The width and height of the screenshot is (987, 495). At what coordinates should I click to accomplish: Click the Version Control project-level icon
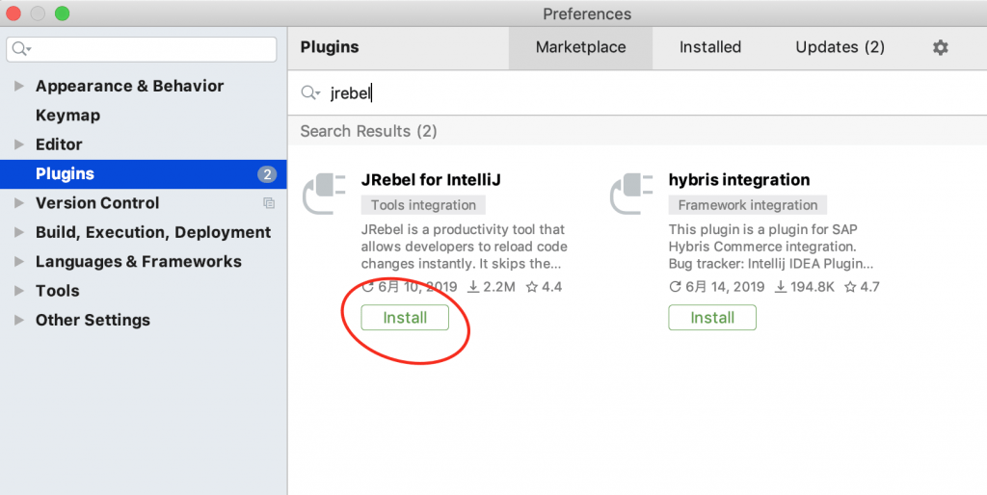pos(269,203)
